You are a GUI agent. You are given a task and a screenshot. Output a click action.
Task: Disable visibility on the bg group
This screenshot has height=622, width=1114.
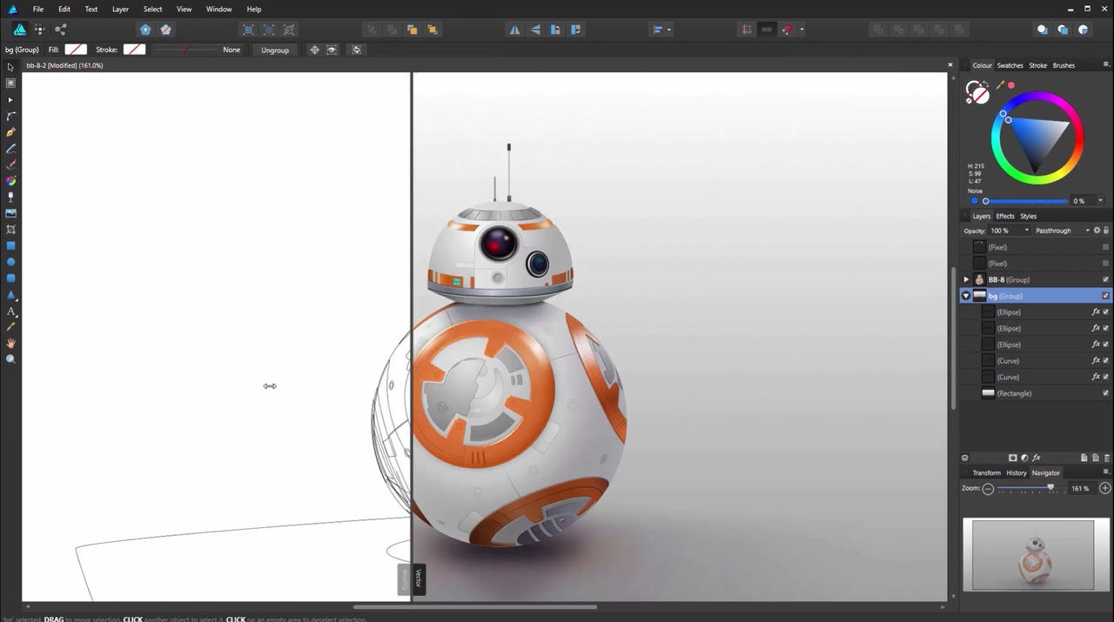[x=1105, y=296]
